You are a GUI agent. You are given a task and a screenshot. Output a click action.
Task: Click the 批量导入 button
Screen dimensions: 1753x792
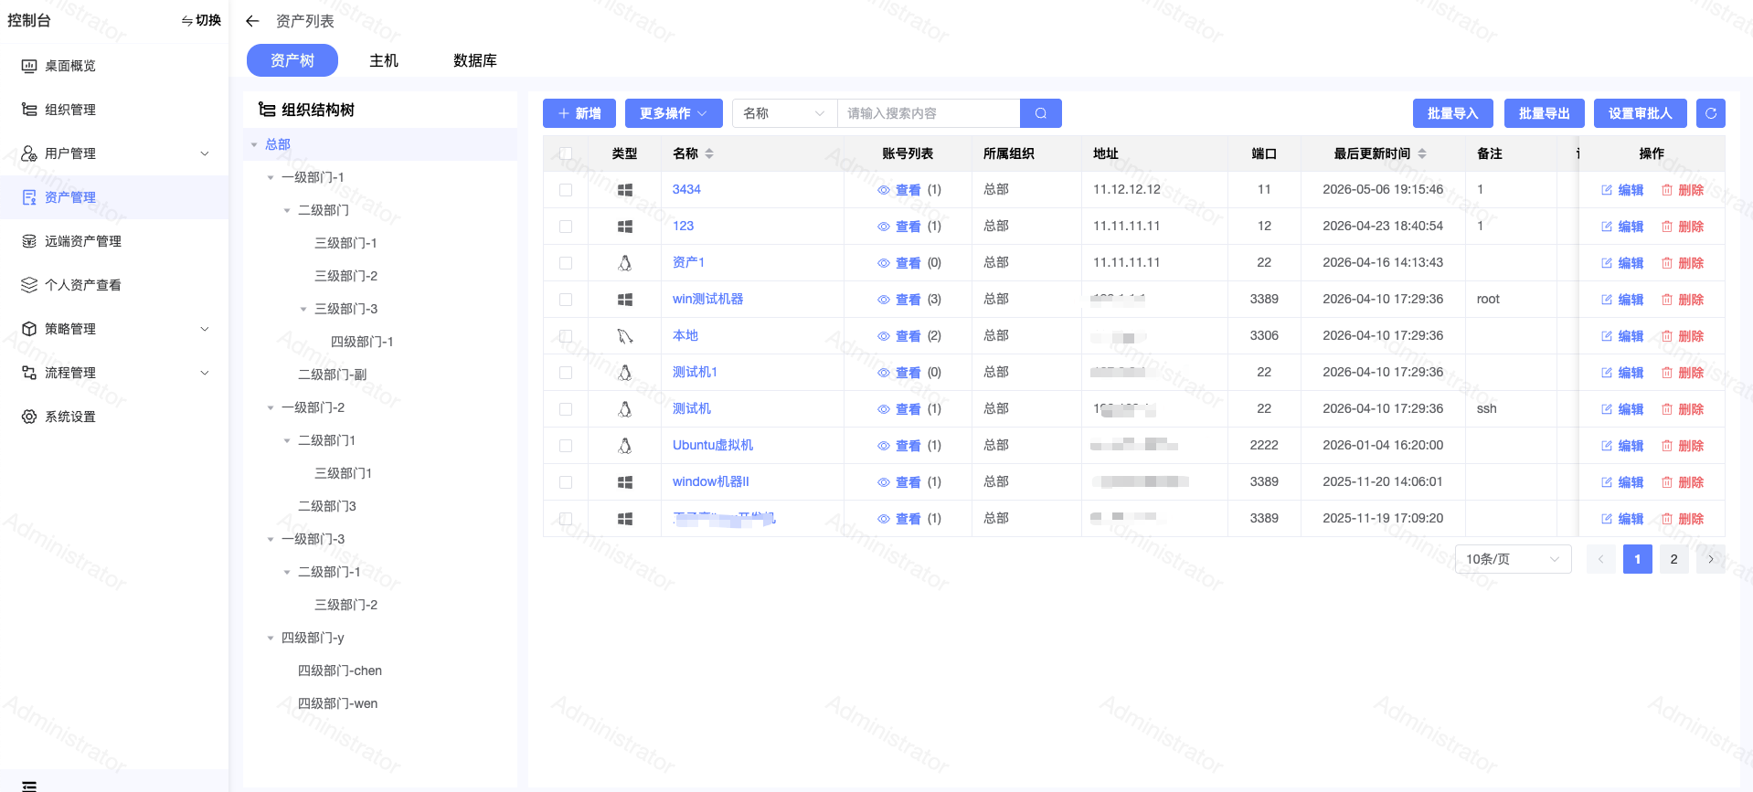click(x=1453, y=113)
